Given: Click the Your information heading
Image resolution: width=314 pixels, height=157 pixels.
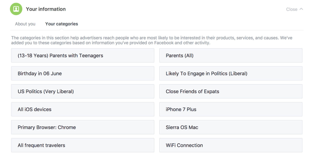Looking at the screenshot, I should [46, 9].
